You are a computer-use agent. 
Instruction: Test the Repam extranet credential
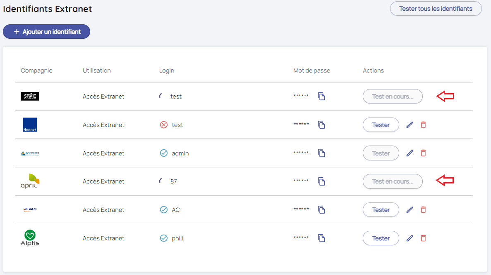click(381, 210)
